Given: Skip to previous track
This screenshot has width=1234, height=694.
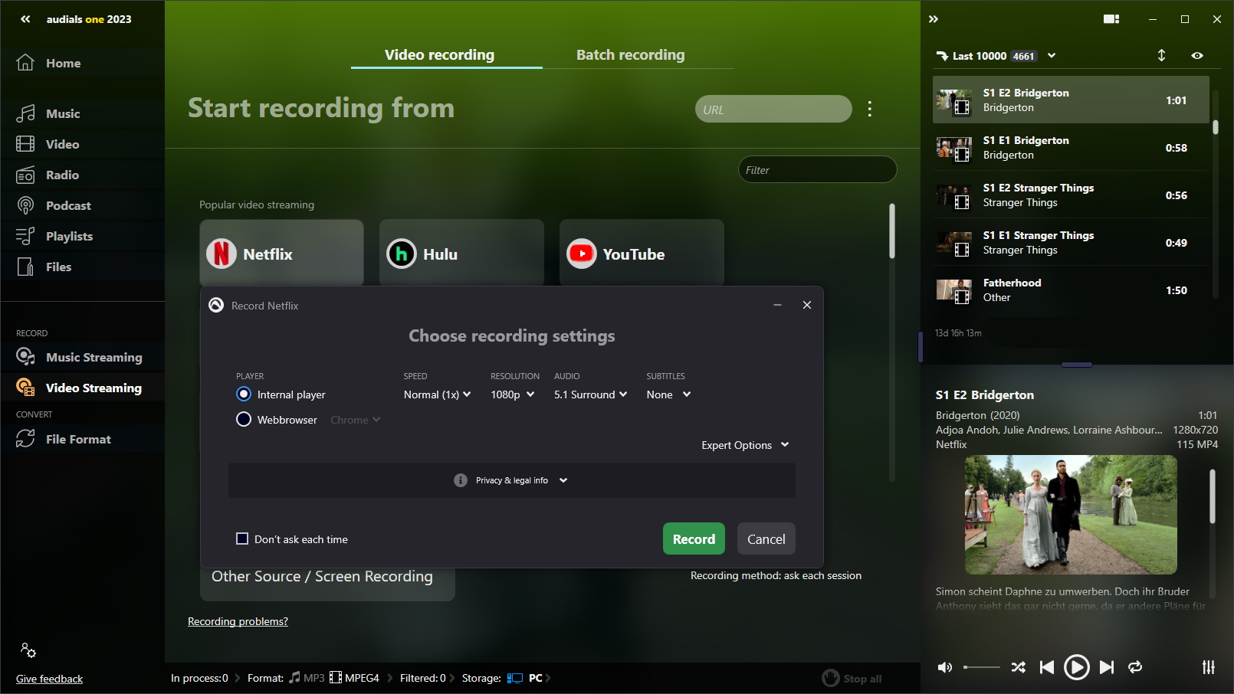Looking at the screenshot, I should point(1047,667).
